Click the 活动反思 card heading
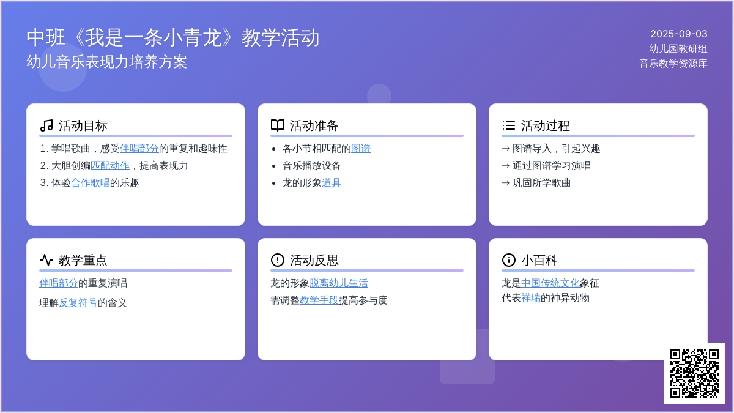The image size is (734, 413). [x=314, y=260]
